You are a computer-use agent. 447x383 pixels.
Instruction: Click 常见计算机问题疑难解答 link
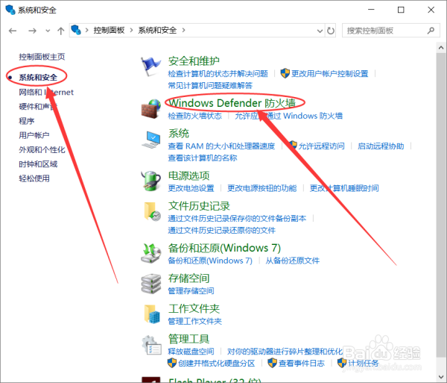(210, 85)
